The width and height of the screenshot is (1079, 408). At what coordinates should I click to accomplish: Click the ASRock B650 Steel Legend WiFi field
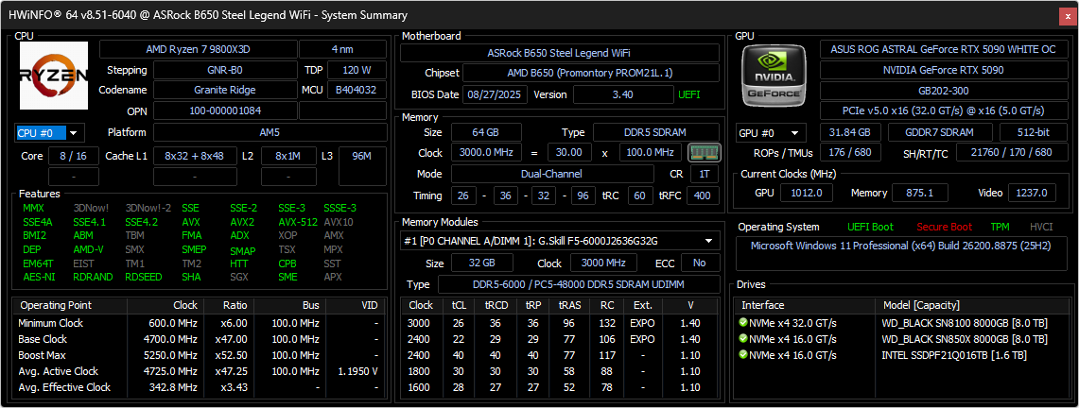[560, 53]
